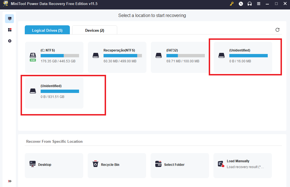This screenshot has height=187, width=290.
Task: Open settings gear in sidebar
Action: point(10,41)
